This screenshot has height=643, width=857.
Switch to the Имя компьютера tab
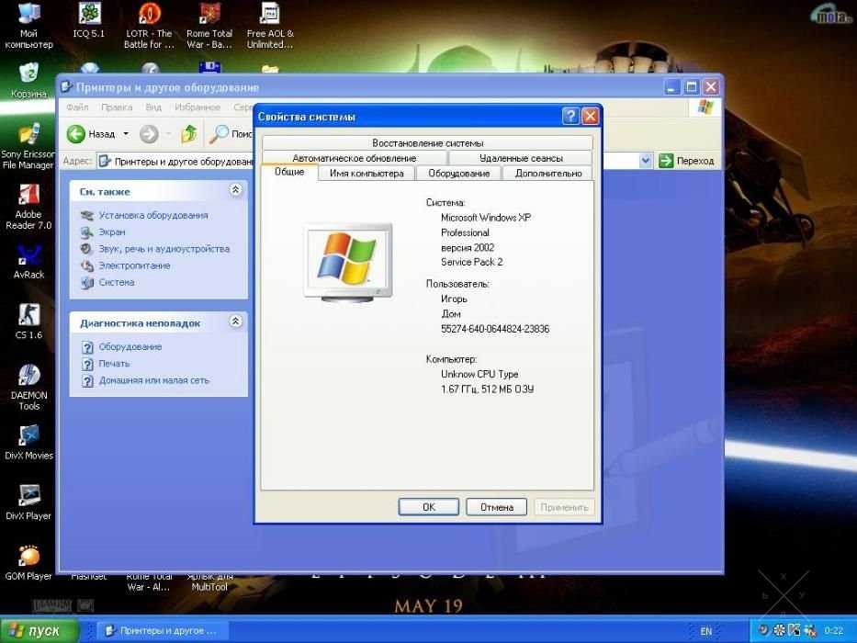(366, 174)
